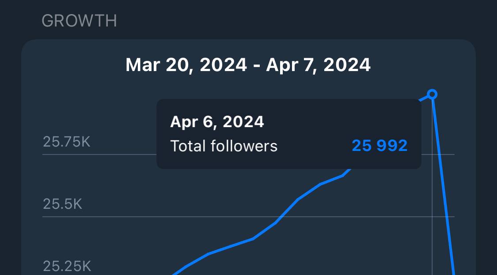497x275 pixels.
Task: Click the Total followers tooltip label
Action: coord(224,146)
